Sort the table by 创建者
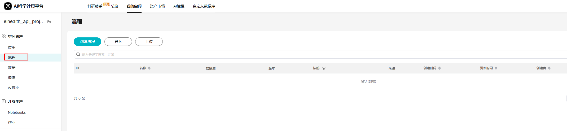 (x=549, y=68)
